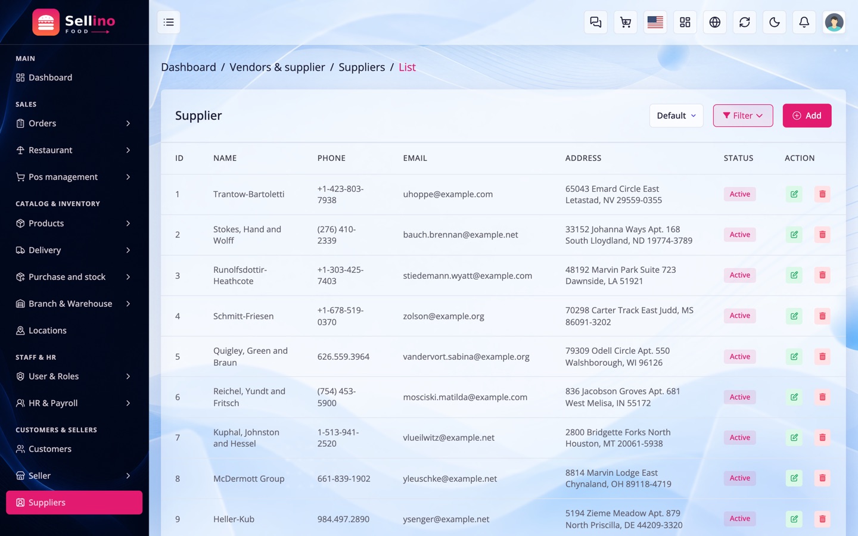Image resolution: width=858 pixels, height=536 pixels.
Task: Click email uhoppe@example.com
Action: (x=447, y=194)
